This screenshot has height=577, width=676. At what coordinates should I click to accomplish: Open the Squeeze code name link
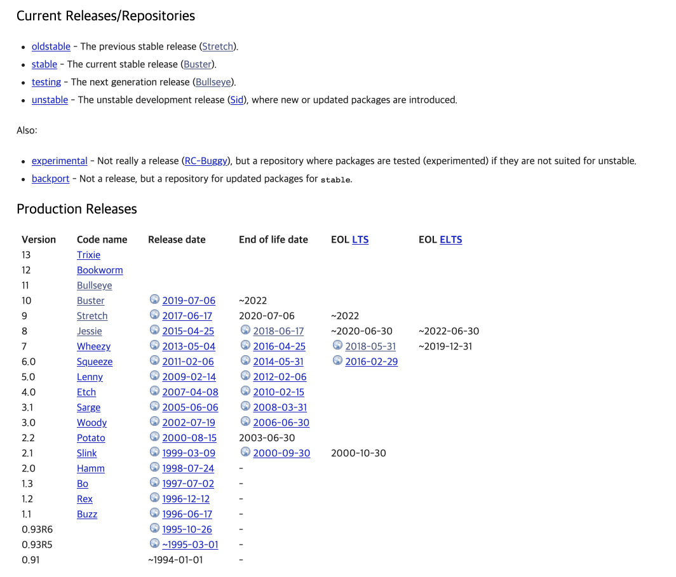[x=95, y=362]
